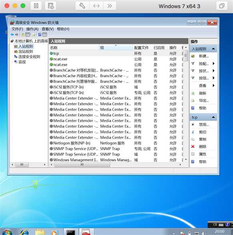Click the red X delete icon
The width and height of the screenshot is (233, 235).
[193, 147]
